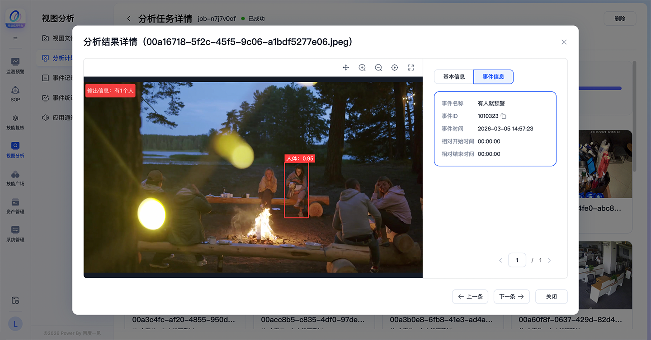This screenshot has height=340, width=651.
Task: Open 应用通知 in the side menu
Action: coord(57,117)
